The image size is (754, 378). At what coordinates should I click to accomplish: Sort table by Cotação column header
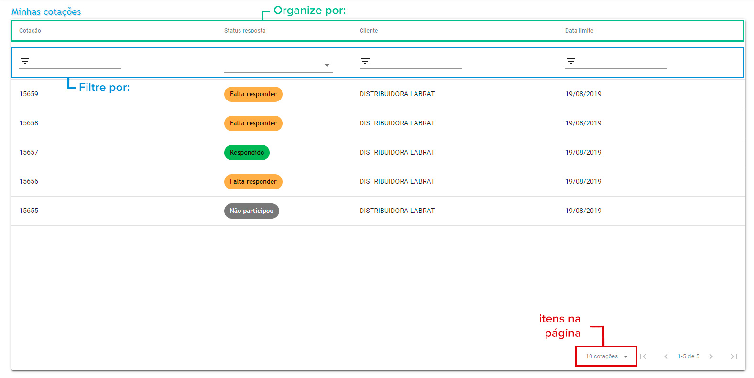coord(30,31)
